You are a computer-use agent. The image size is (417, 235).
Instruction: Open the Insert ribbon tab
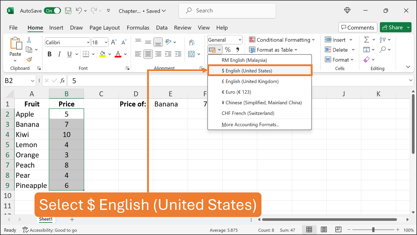[56, 27]
